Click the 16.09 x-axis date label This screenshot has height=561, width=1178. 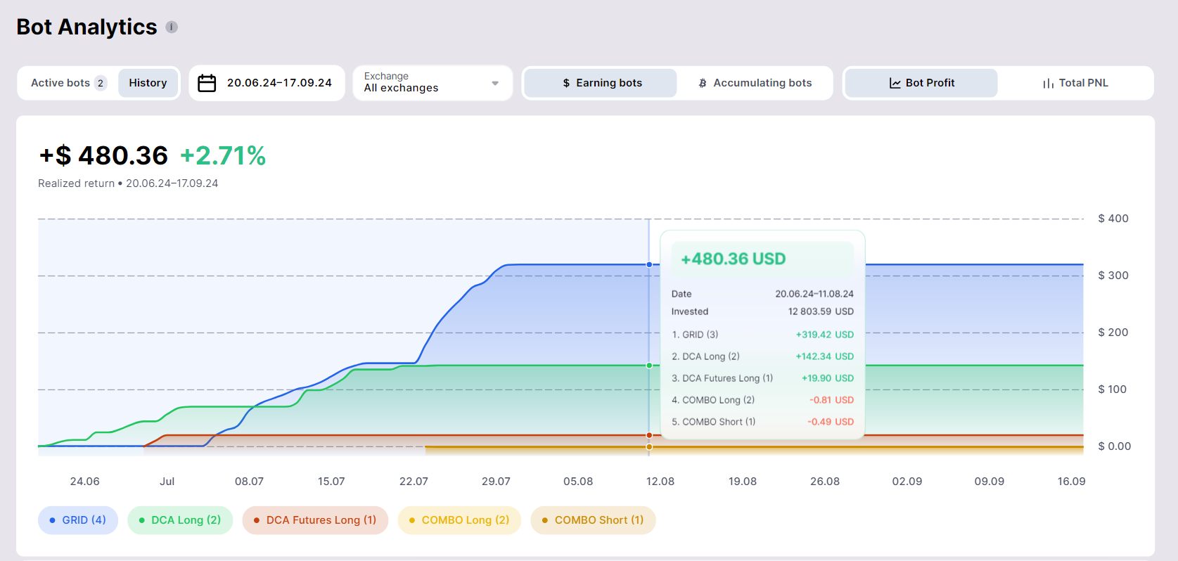[x=1071, y=482]
